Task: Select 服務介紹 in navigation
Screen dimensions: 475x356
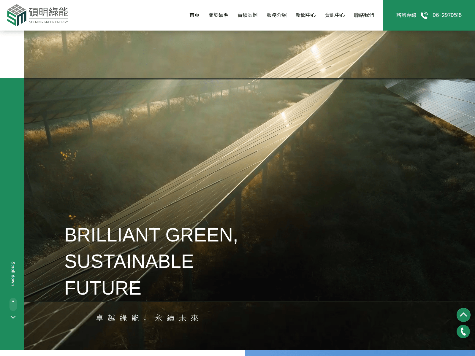Action: coord(277,15)
